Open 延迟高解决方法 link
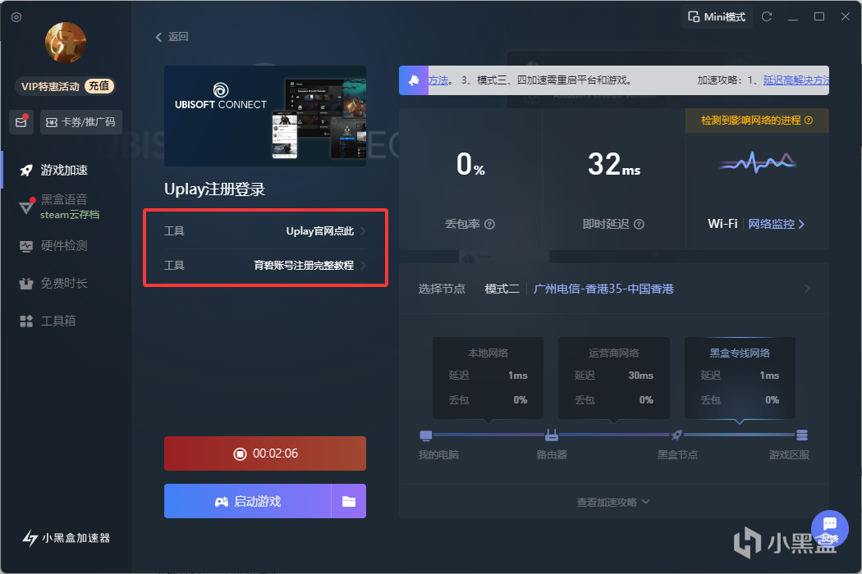Screen dimensions: 862x574 coord(796,80)
